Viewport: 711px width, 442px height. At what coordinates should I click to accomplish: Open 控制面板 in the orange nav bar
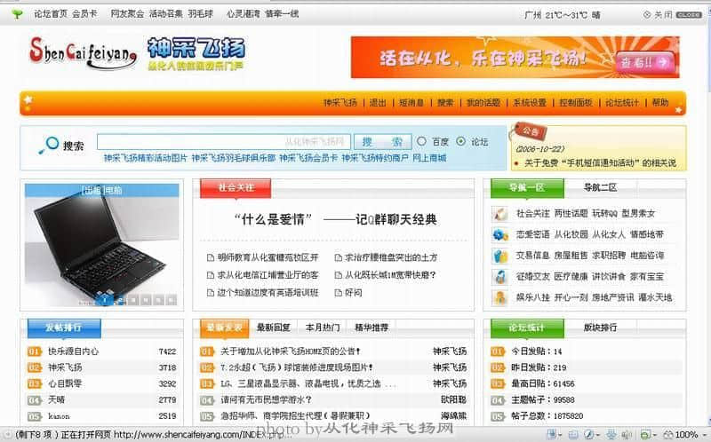576,103
